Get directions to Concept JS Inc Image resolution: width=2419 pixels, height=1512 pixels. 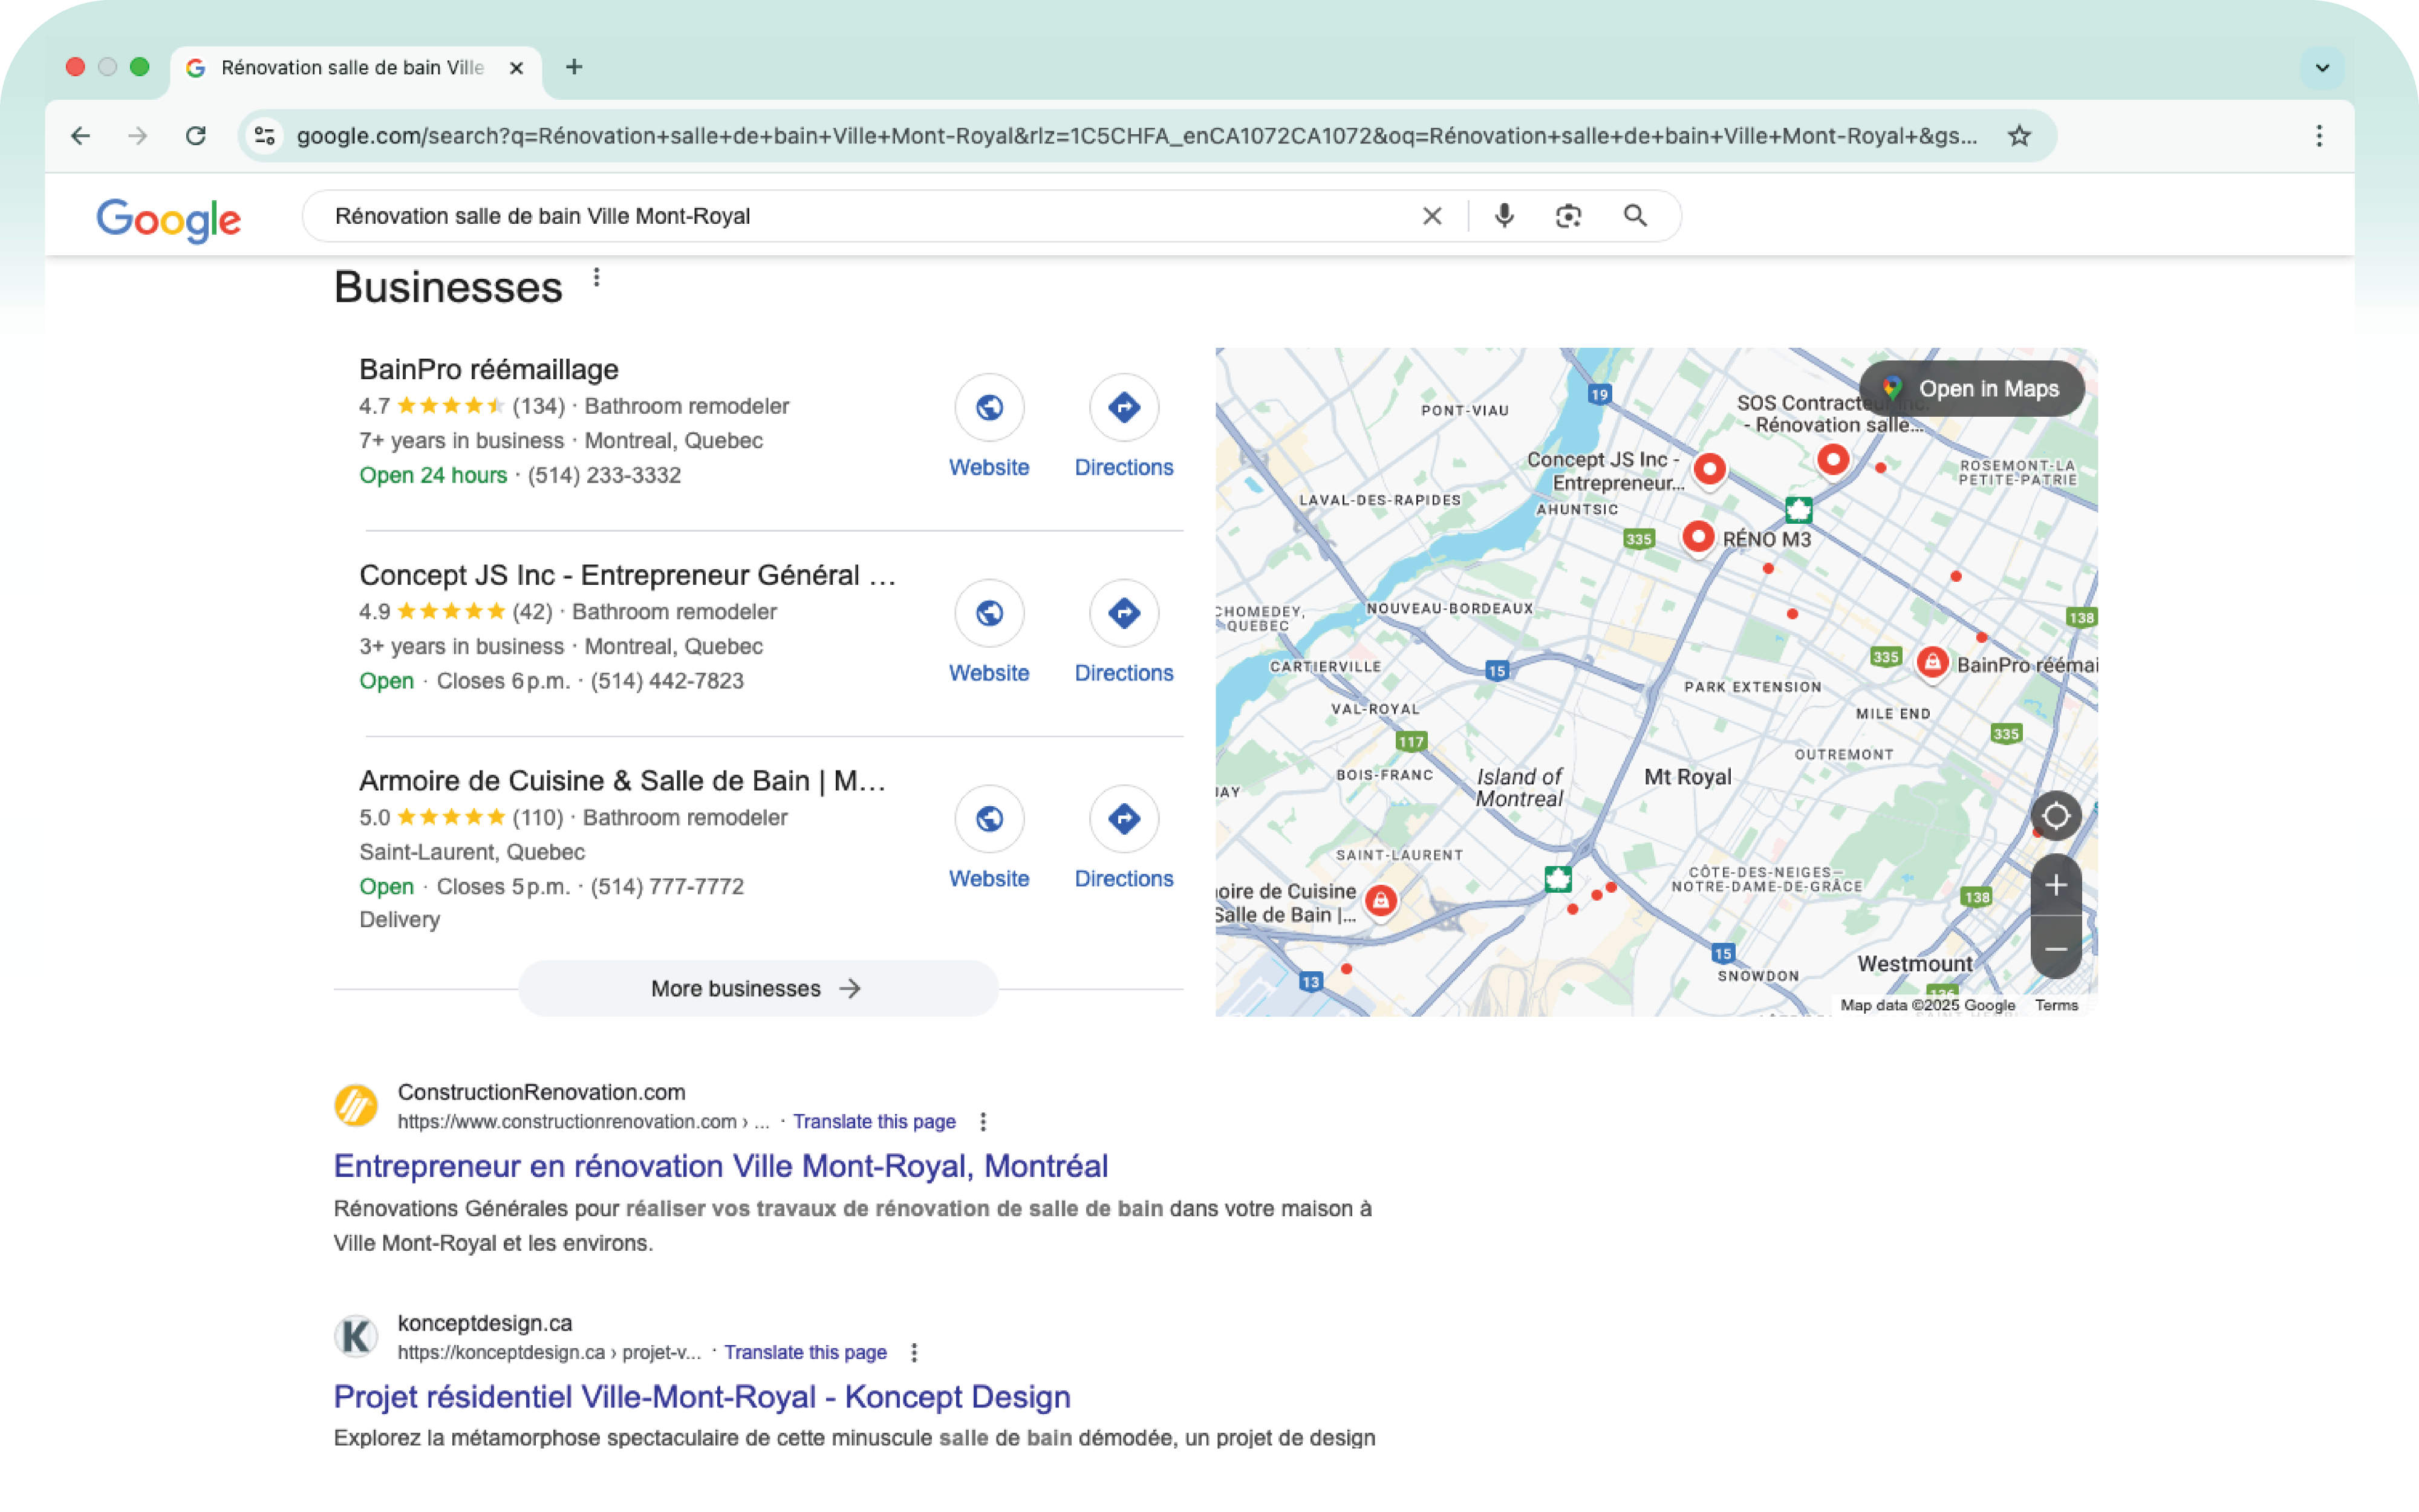[x=1124, y=613]
